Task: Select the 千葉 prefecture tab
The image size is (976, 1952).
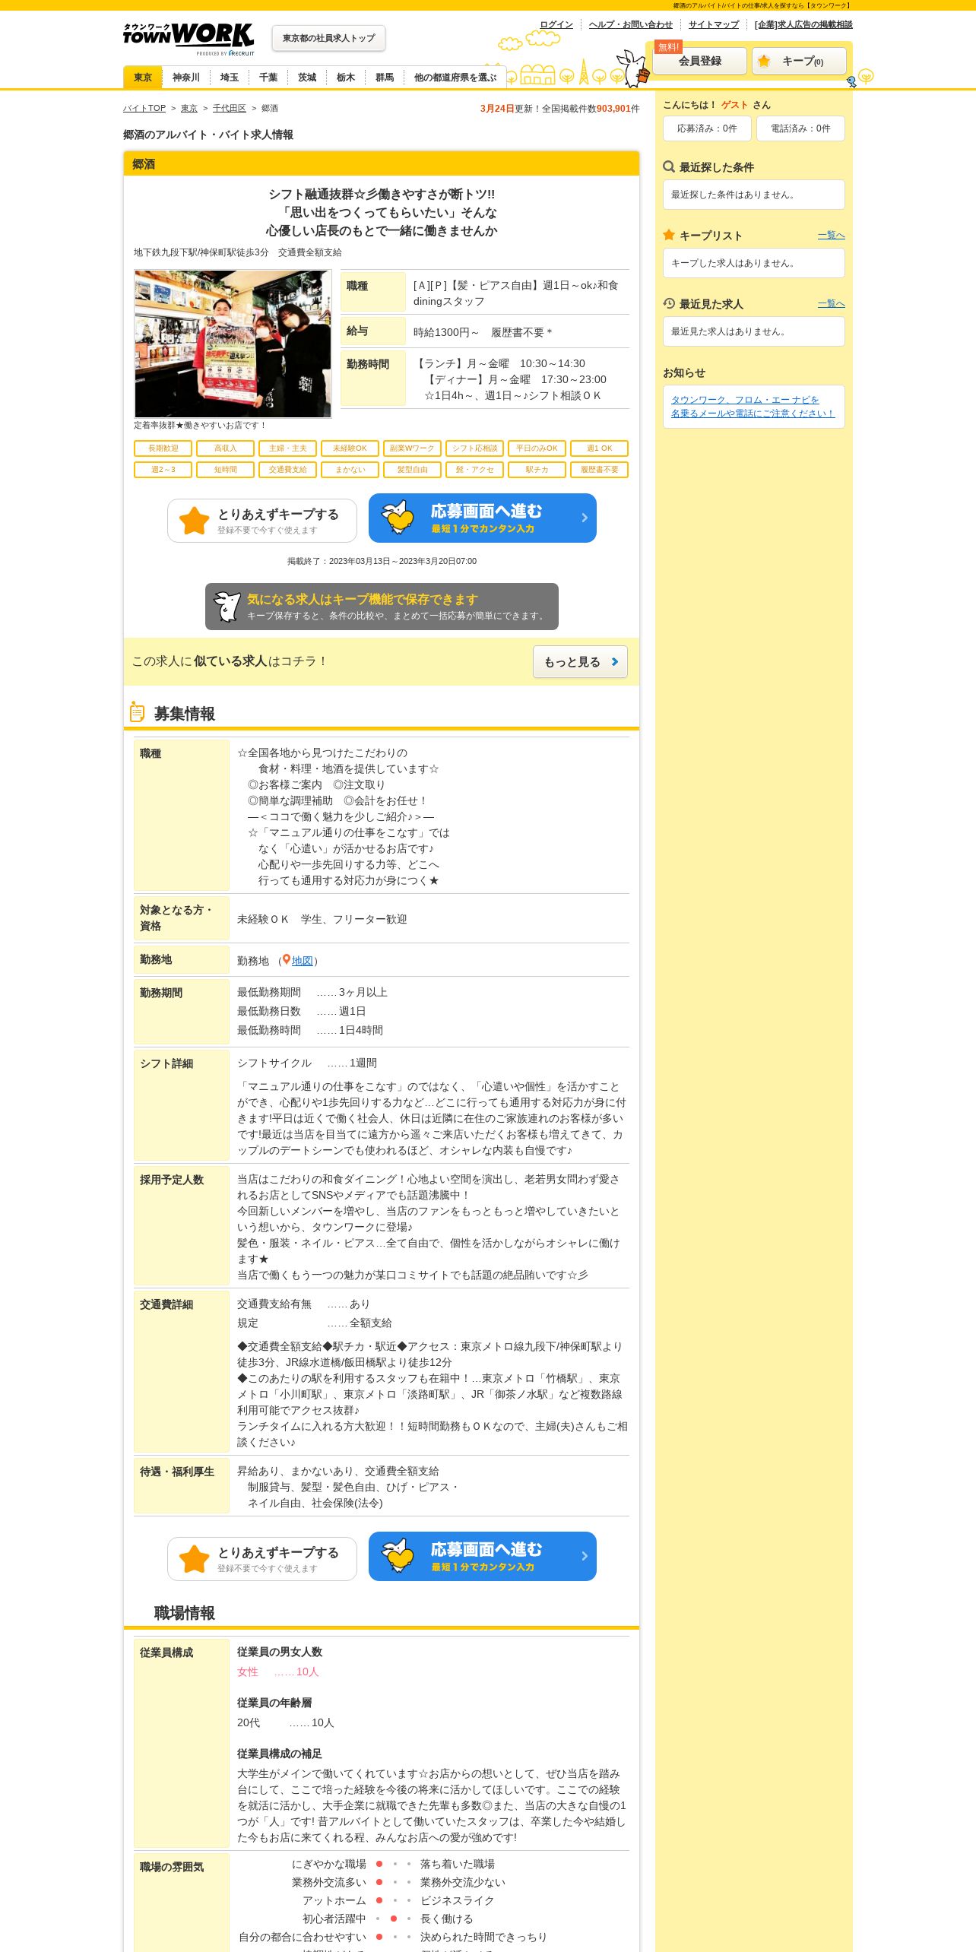Action: coord(268,78)
